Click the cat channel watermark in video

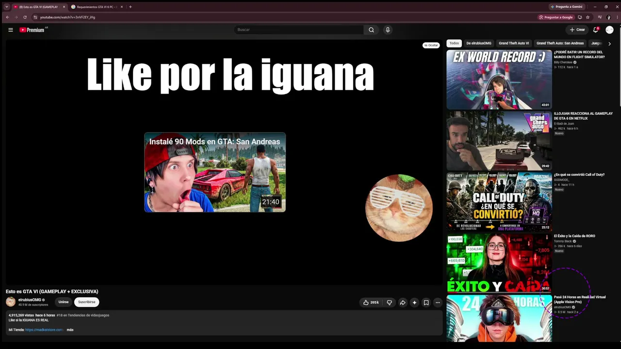pyautogui.click(x=399, y=208)
